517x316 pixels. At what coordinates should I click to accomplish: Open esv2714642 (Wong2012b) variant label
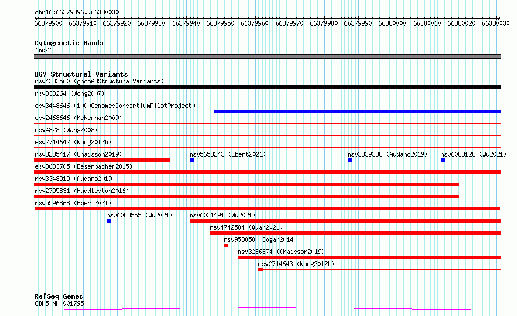coord(73,142)
